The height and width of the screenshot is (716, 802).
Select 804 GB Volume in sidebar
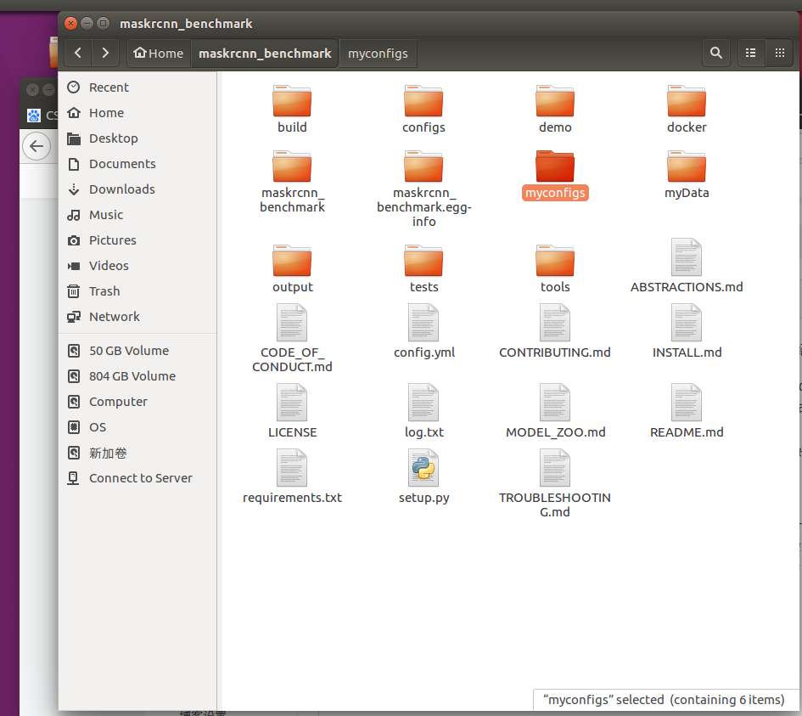pyautogui.click(x=137, y=376)
